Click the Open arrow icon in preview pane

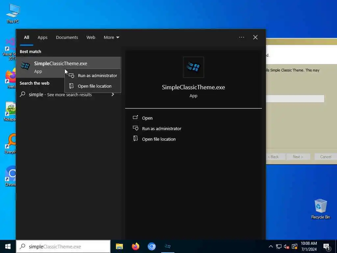(135, 118)
